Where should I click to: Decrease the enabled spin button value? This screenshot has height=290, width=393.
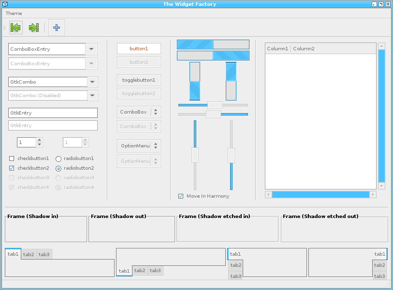click(39, 145)
